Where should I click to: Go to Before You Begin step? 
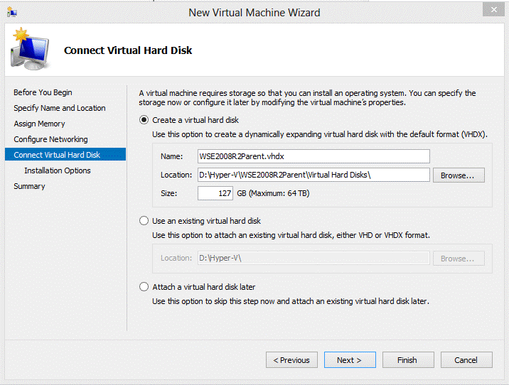(43, 92)
